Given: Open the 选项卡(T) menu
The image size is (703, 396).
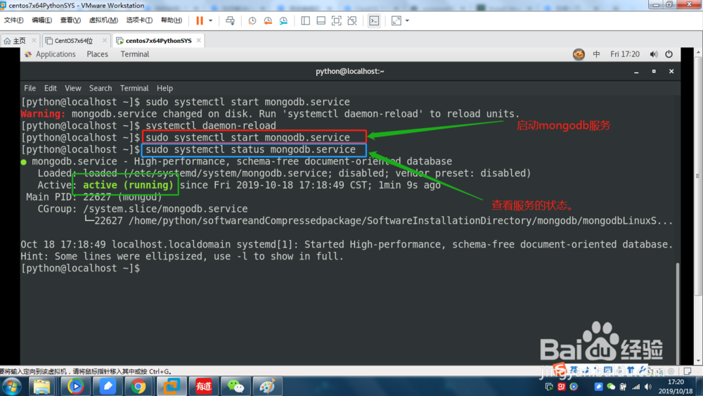Looking at the screenshot, I should [x=139, y=20].
